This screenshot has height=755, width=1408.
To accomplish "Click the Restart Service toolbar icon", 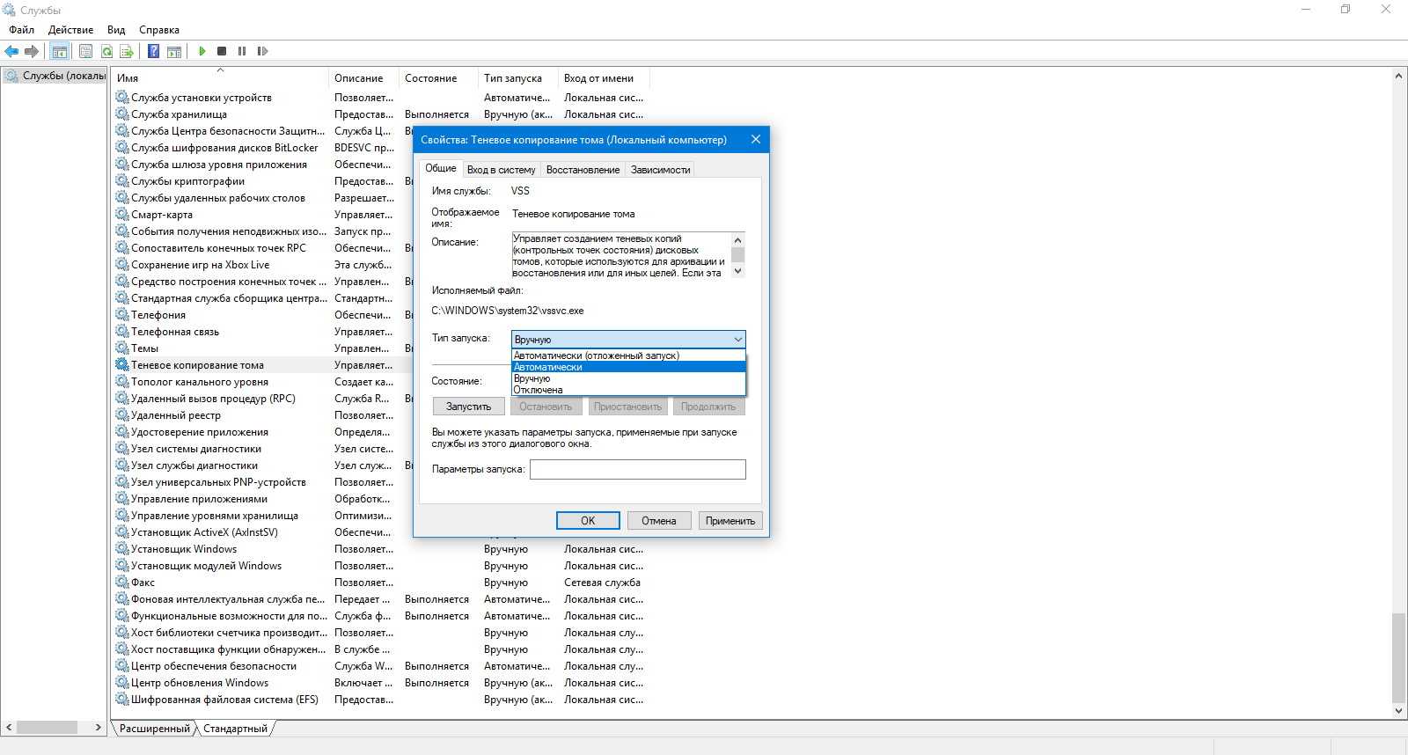I will [262, 51].
